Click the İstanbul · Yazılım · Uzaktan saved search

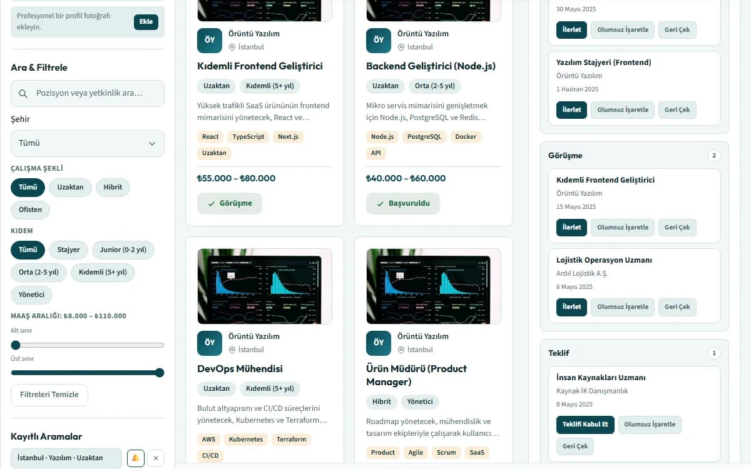66,458
